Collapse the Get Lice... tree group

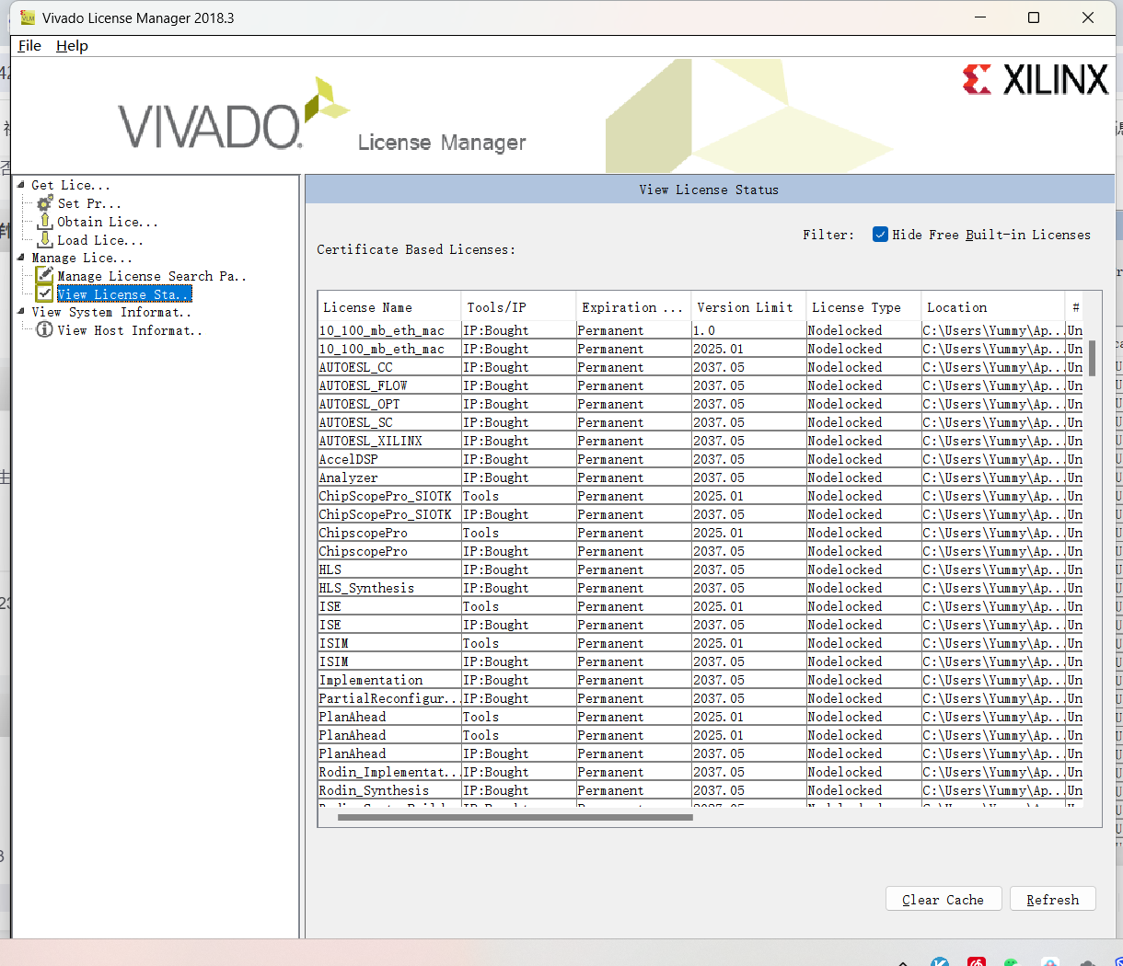pos(21,184)
